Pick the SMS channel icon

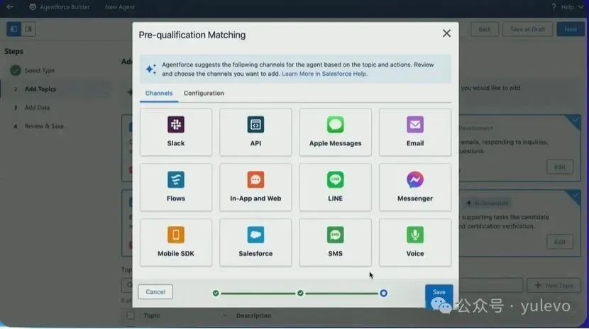pos(335,235)
